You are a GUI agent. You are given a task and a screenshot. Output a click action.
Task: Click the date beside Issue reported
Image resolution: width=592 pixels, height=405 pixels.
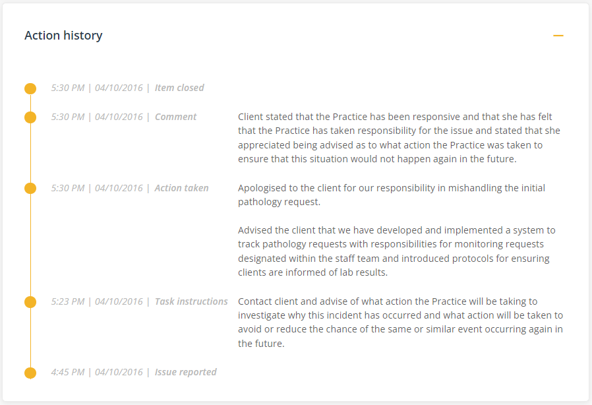point(119,372)
